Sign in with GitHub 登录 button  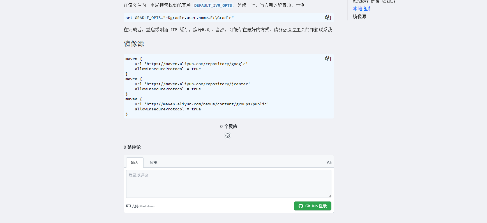(313, 206)
